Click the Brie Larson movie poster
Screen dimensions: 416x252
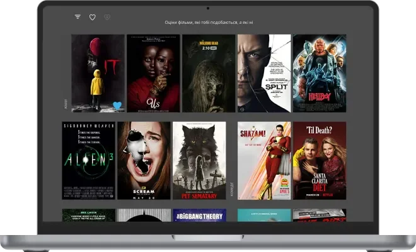88,215
